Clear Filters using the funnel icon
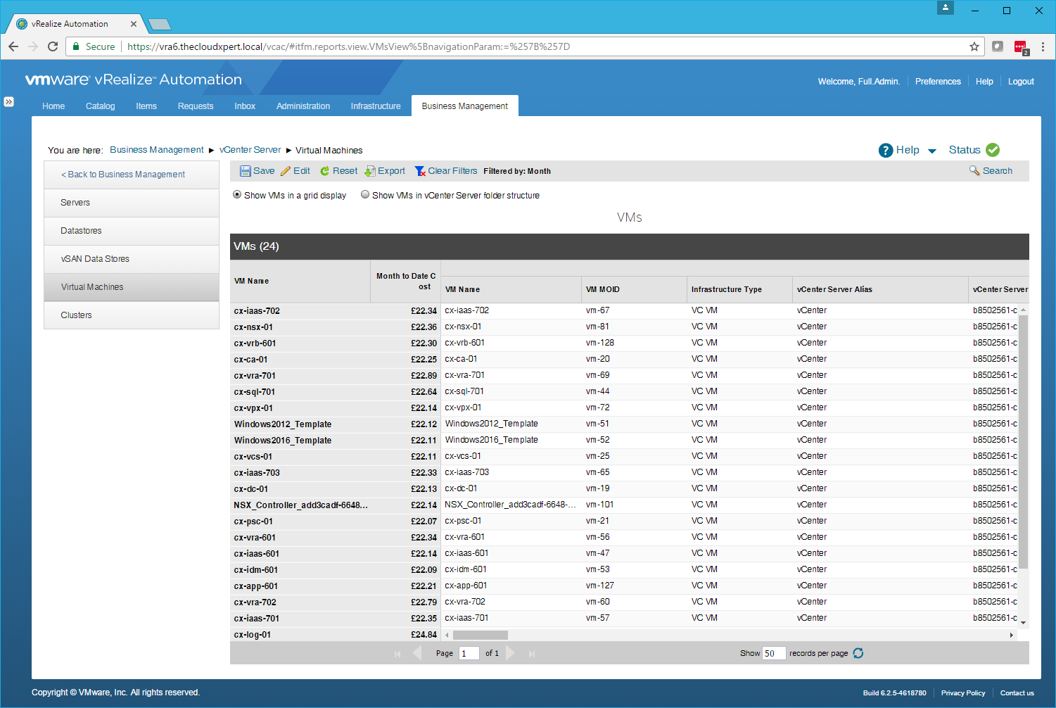This screenshot has width=1056, height=708. coord(420,171)
